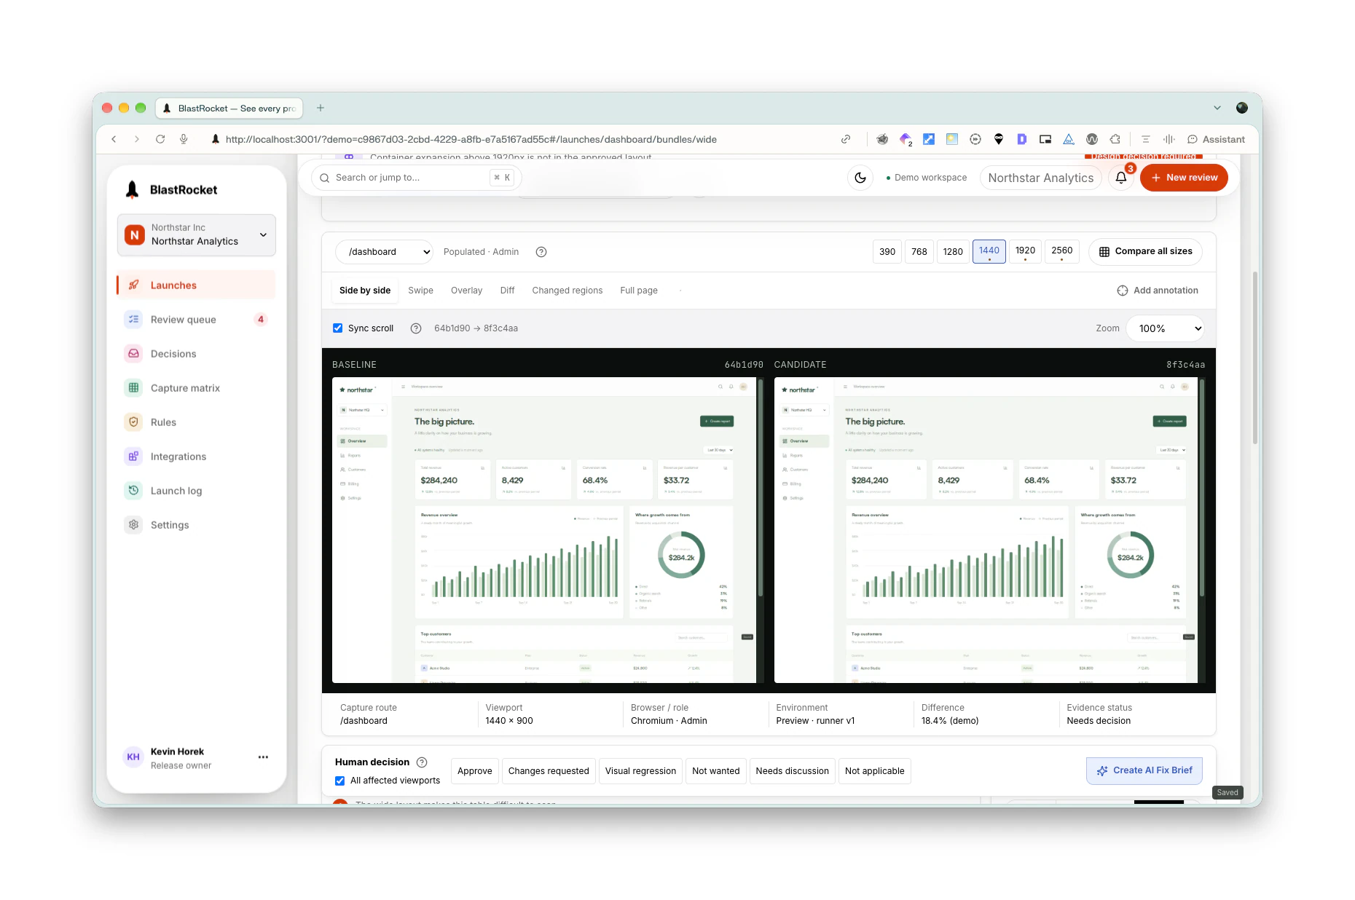Open Decisions in sidebar

point(196,354)
